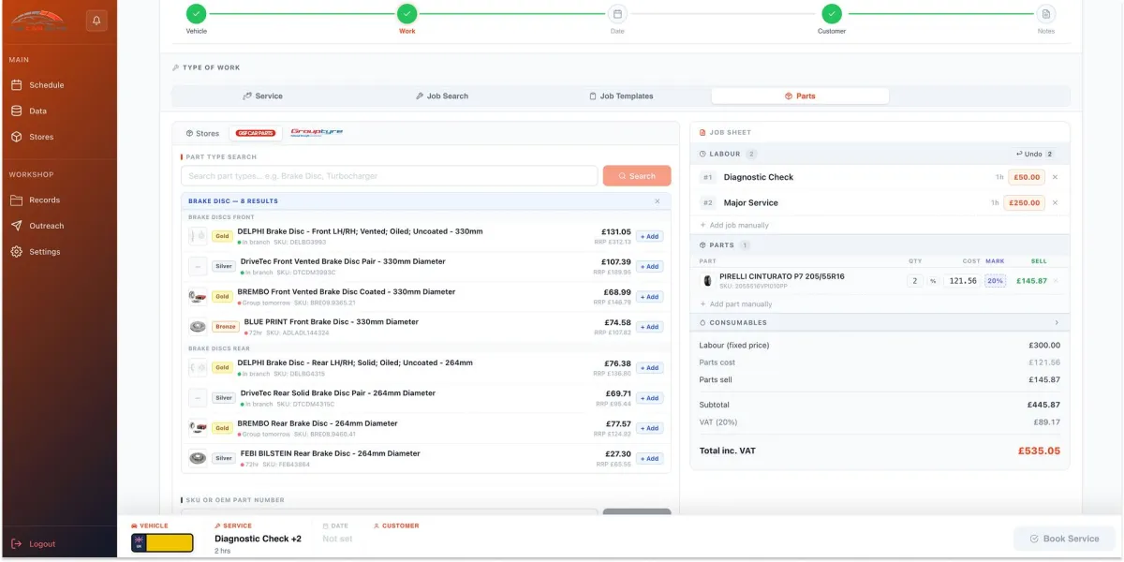Click the Diagnostic Check +2 service summary
This screenshot has height=562, width=1124.
(258, 539)
